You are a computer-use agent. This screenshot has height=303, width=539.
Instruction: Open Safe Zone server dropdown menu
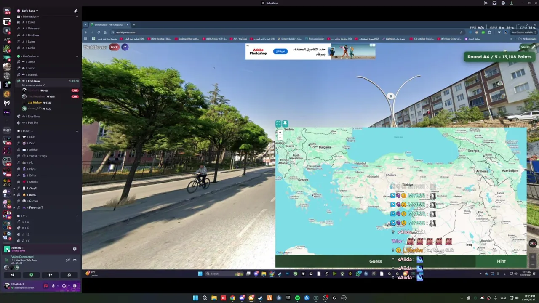pyautogui.click(x=29, y=11)
